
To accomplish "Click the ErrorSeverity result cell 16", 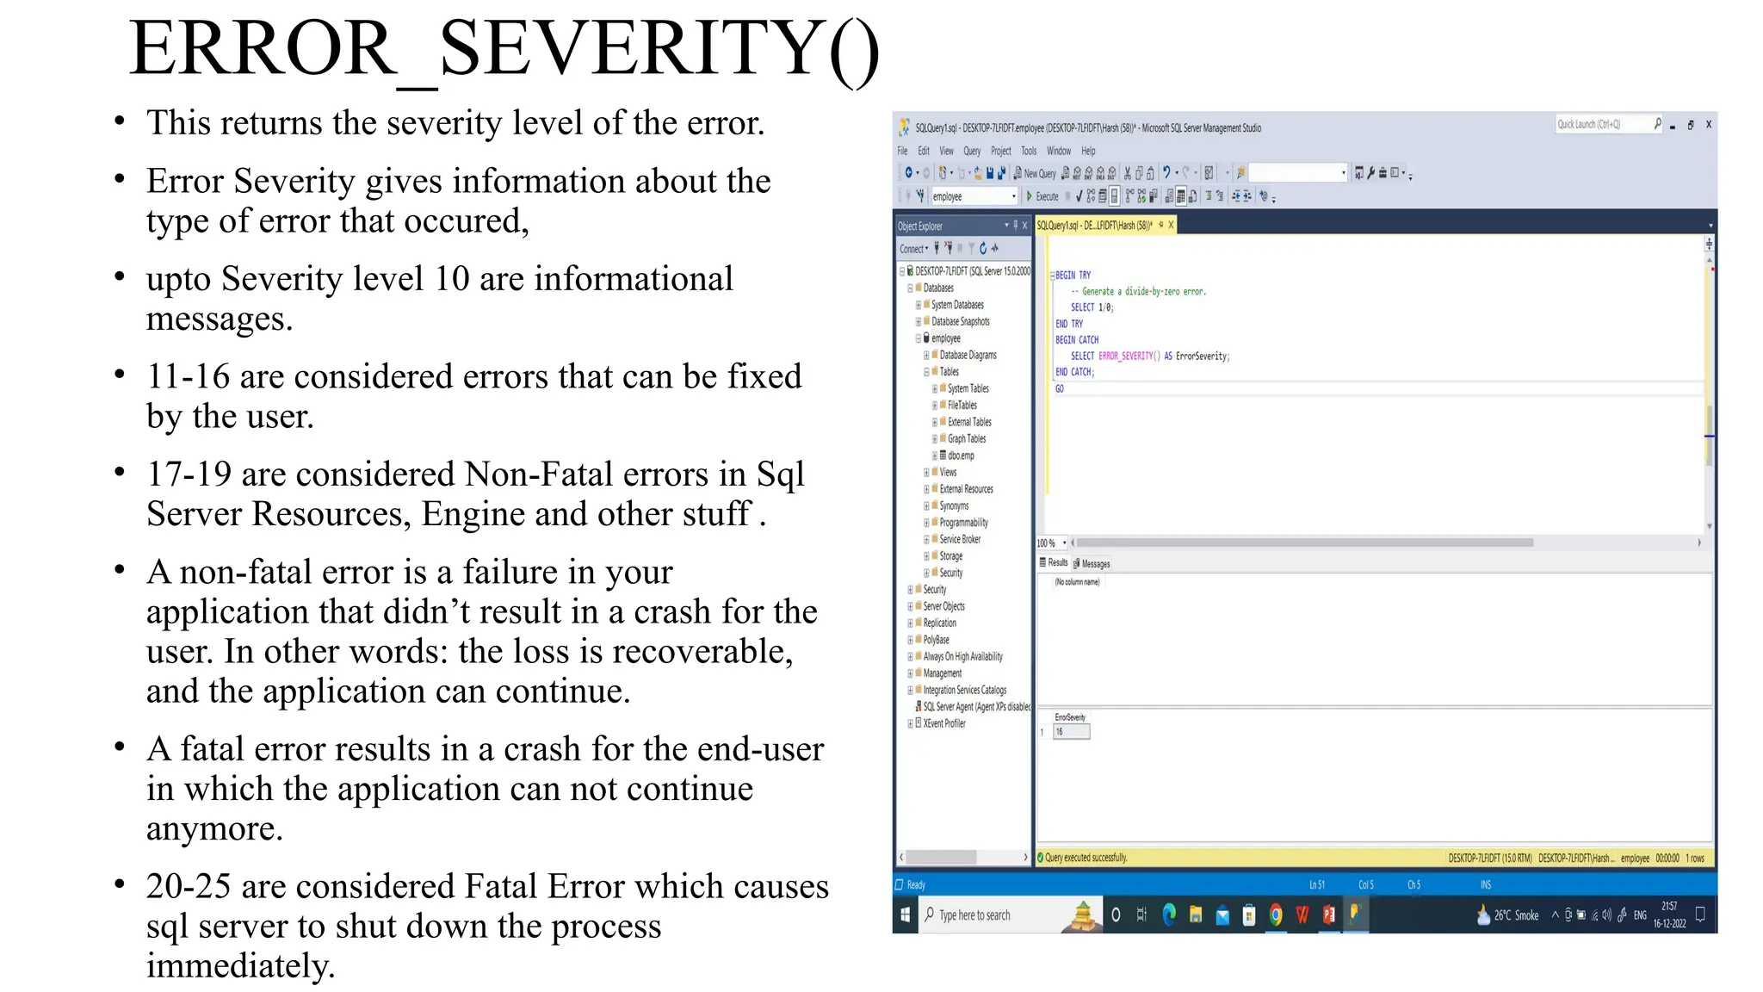I will point(1071,732).
